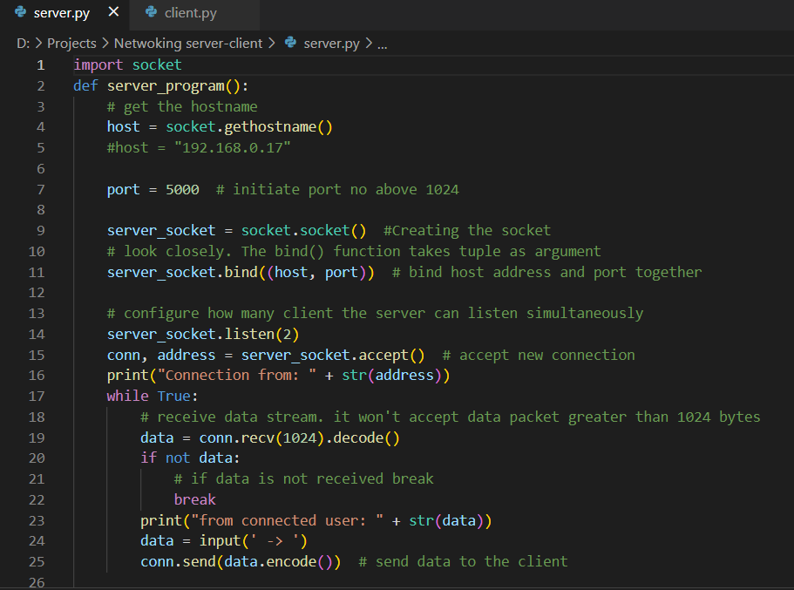Close the server.py tab
This screenshot has height=590, width=794.
click(x=113, y=11)
